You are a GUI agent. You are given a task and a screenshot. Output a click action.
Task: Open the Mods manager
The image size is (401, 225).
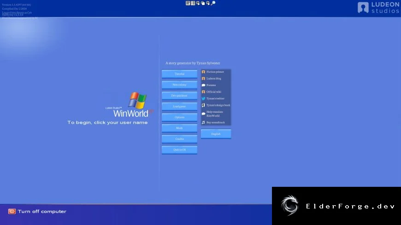[179, 128]
